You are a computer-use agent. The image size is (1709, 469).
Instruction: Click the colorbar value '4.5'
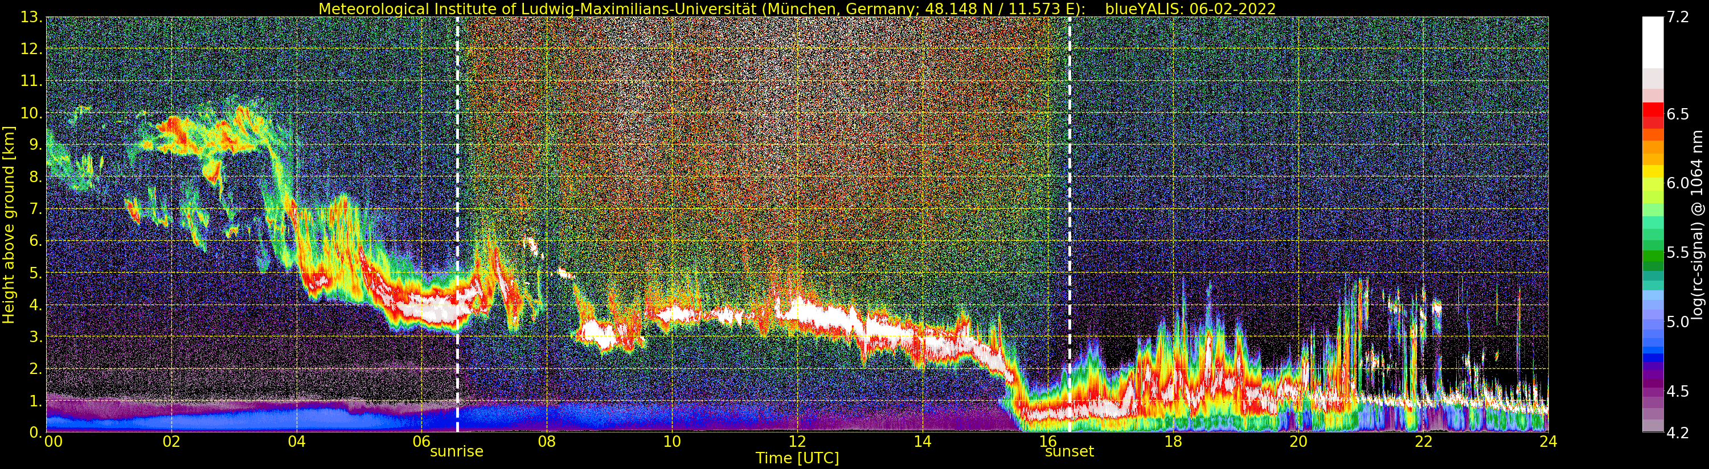tap(1678, 392)
